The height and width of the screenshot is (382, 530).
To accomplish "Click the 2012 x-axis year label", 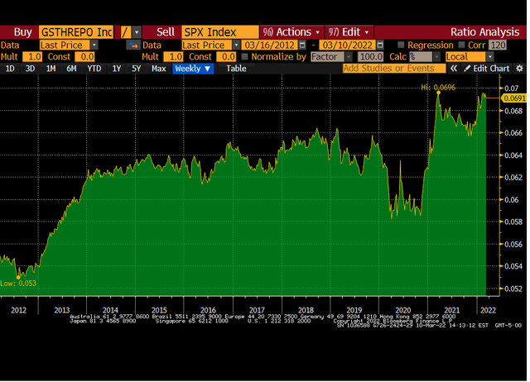I will [x=18, y=310].
